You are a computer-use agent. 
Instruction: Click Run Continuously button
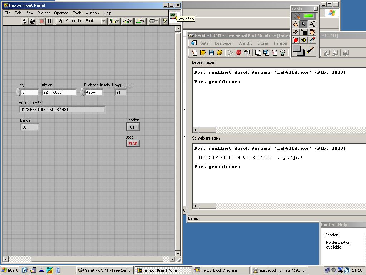point(33,21)
